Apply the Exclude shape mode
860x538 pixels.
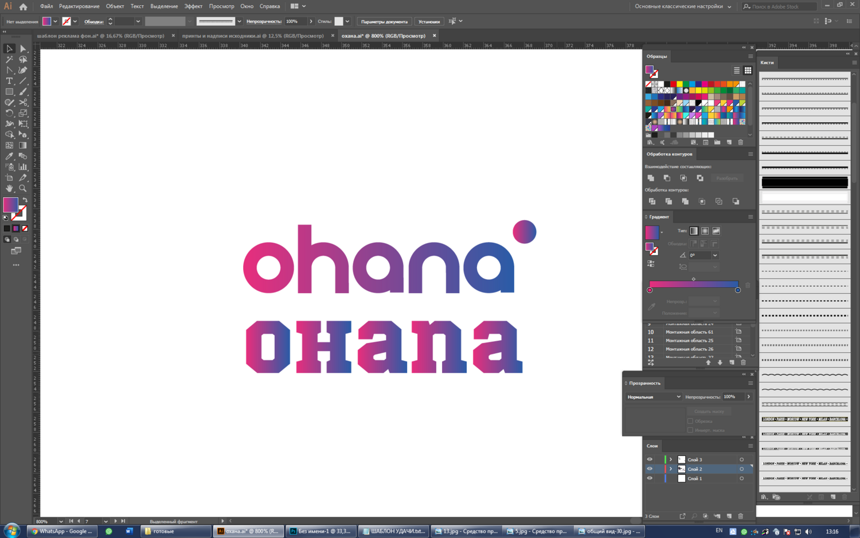click(700, 178)
